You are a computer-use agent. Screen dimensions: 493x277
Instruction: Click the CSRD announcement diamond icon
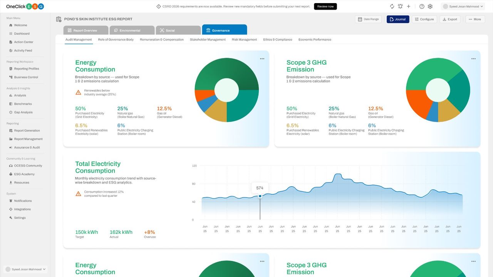159,7
